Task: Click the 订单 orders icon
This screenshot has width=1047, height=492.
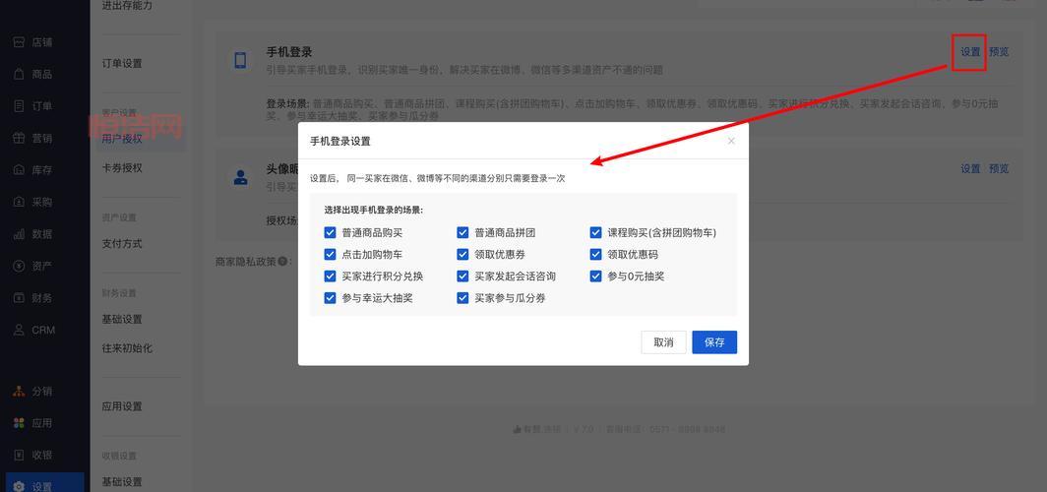Action: pyautogui.click(x=19, y=106)
